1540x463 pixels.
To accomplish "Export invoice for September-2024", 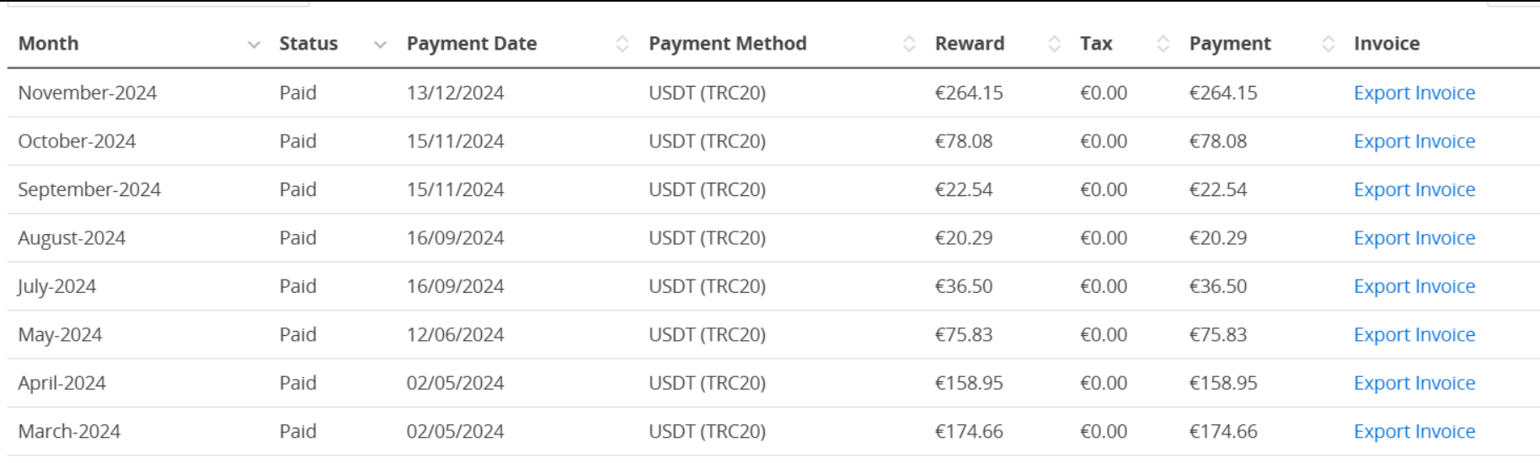I will click(1414, 189).
